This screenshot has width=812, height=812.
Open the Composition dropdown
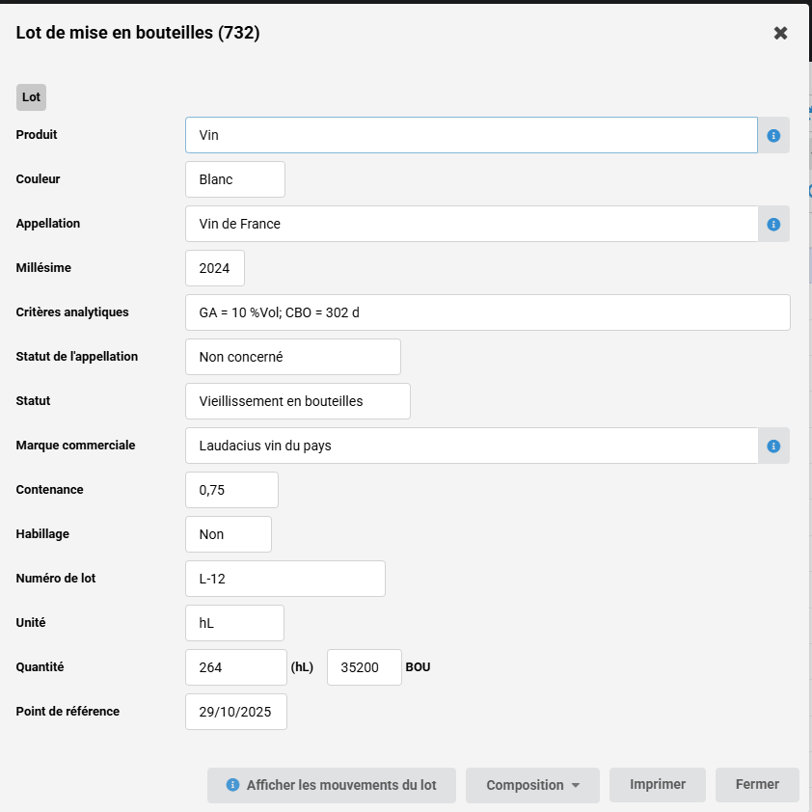[x=532, y=785]
